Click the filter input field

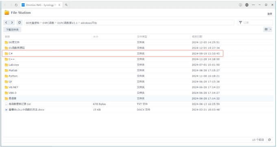[255, 22]
